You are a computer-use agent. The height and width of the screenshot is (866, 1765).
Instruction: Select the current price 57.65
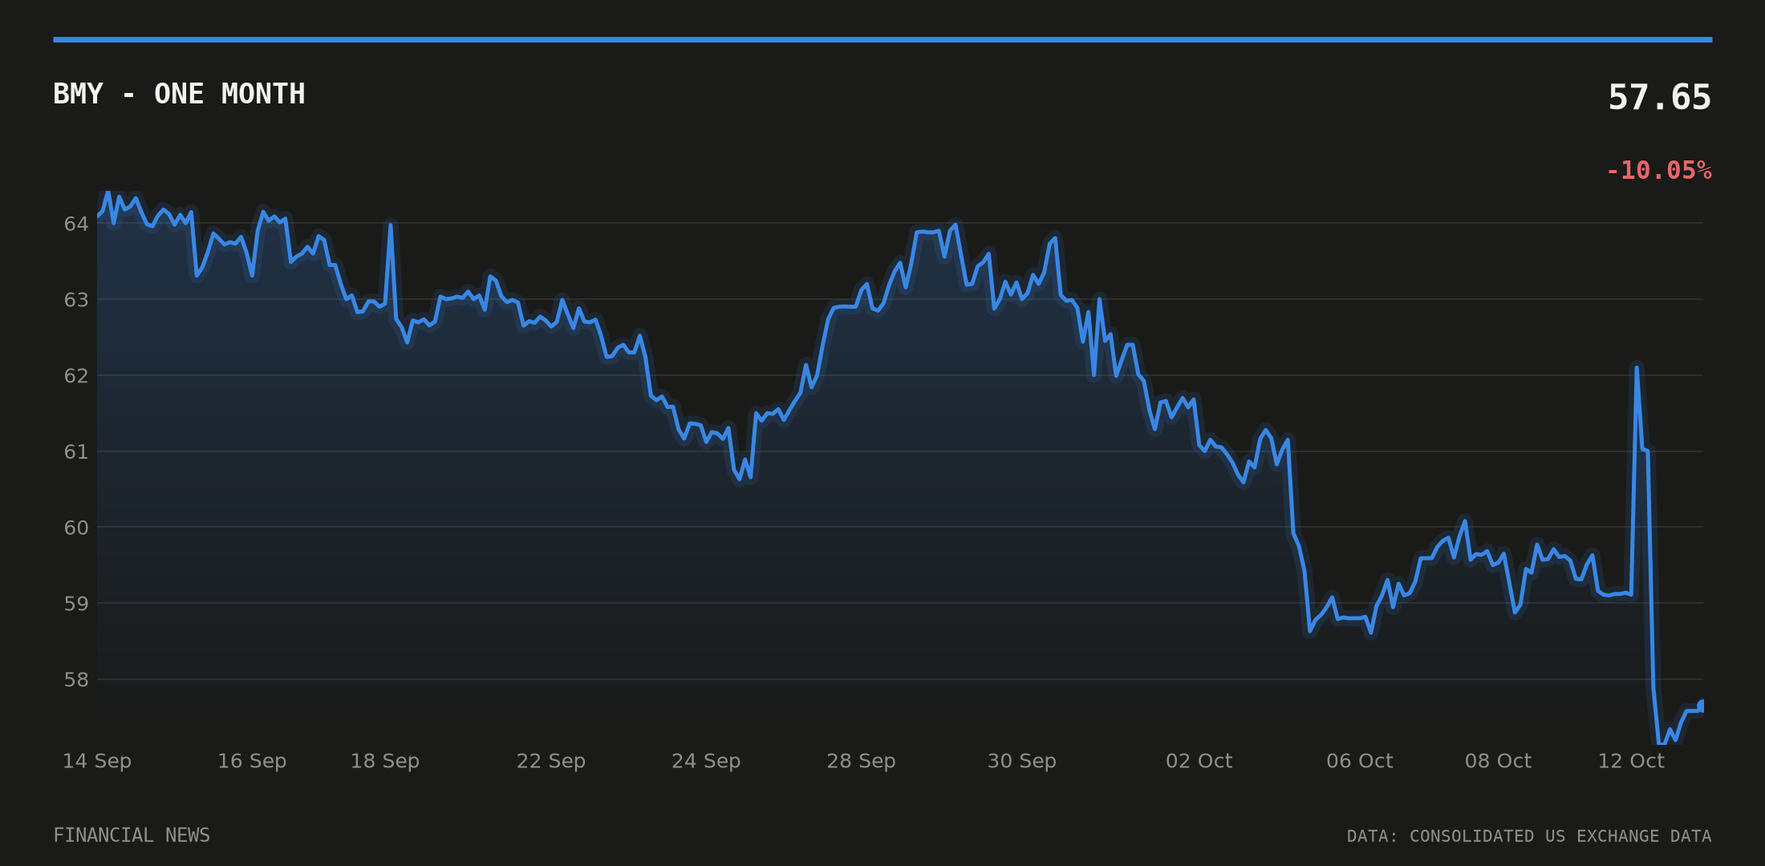[1659, 98]
